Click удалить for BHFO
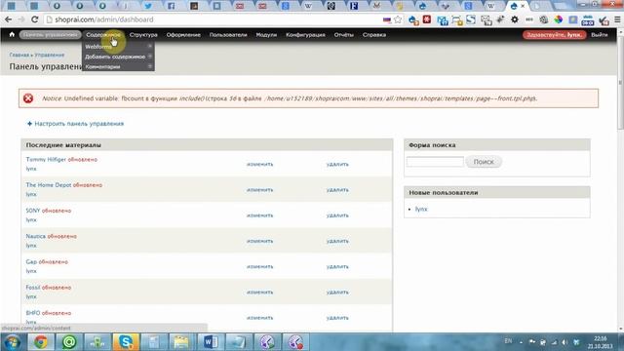This screenshot has width=624, height=351. click(x=337, y=318)
